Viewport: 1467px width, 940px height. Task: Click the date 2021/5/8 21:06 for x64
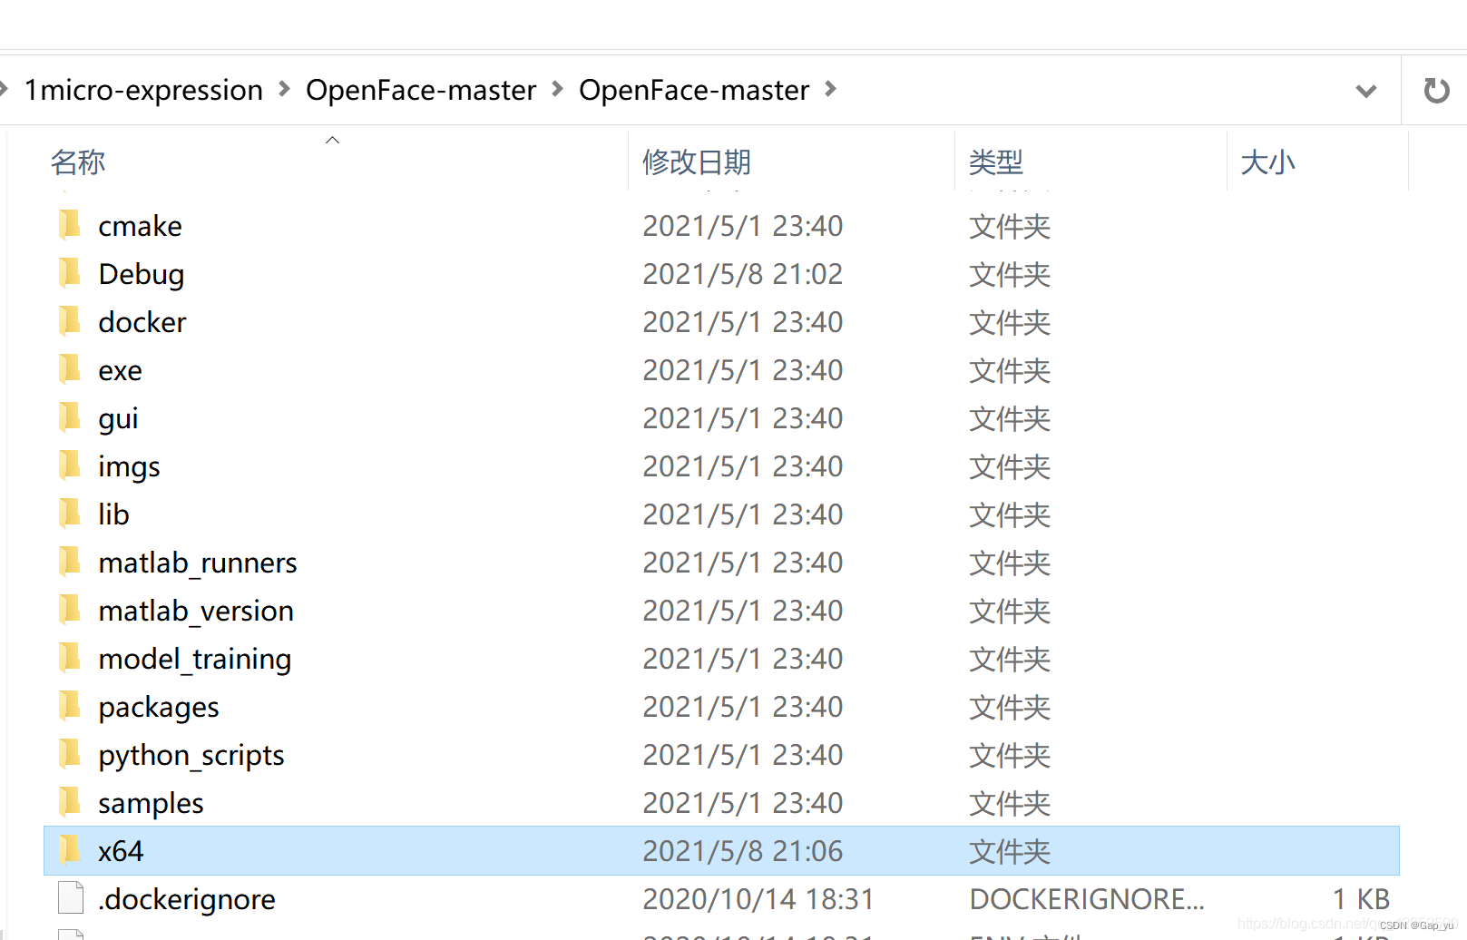point(743,851)
